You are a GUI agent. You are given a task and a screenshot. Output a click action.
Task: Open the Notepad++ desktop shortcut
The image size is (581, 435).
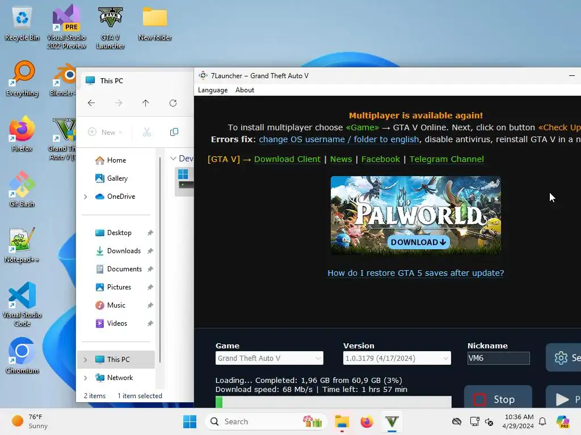tap(22, 245)
